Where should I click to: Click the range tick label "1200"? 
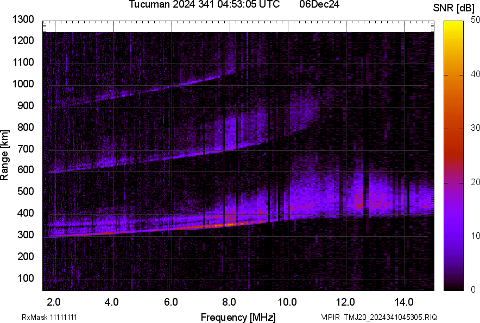pos(23,40)
